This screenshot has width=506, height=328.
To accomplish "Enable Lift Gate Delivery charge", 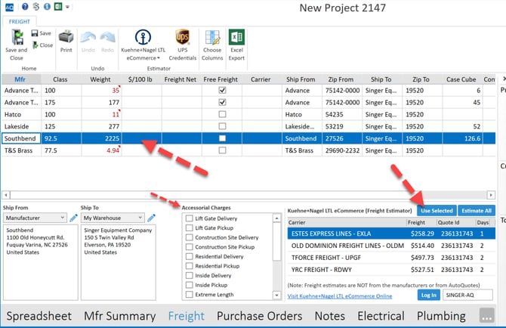I will (x=190, y=218).
